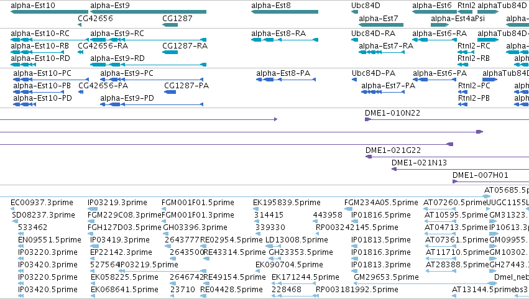The image size is (529, 299).
Task: Select the DME1-010N22 BAC label
Action: click(393, 113)
